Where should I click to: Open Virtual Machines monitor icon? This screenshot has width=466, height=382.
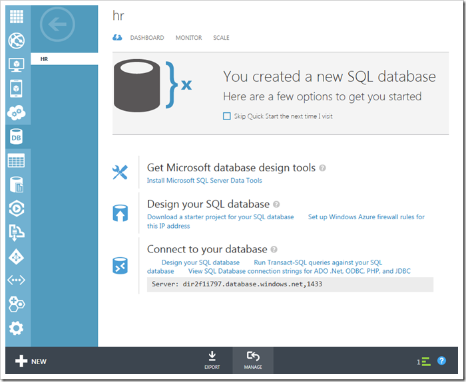coord(17,64)
